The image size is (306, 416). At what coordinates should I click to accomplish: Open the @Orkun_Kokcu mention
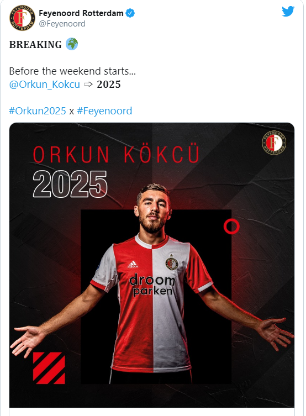coord(45,85)
